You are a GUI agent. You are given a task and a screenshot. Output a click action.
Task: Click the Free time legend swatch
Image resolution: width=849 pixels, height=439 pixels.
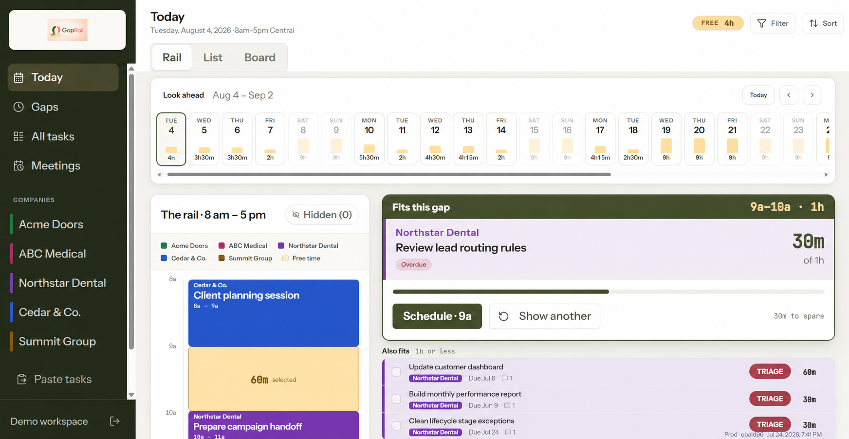pos(285,258)
